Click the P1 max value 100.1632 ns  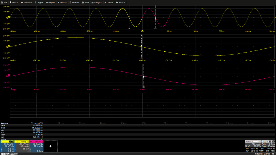tap(37, 132)
